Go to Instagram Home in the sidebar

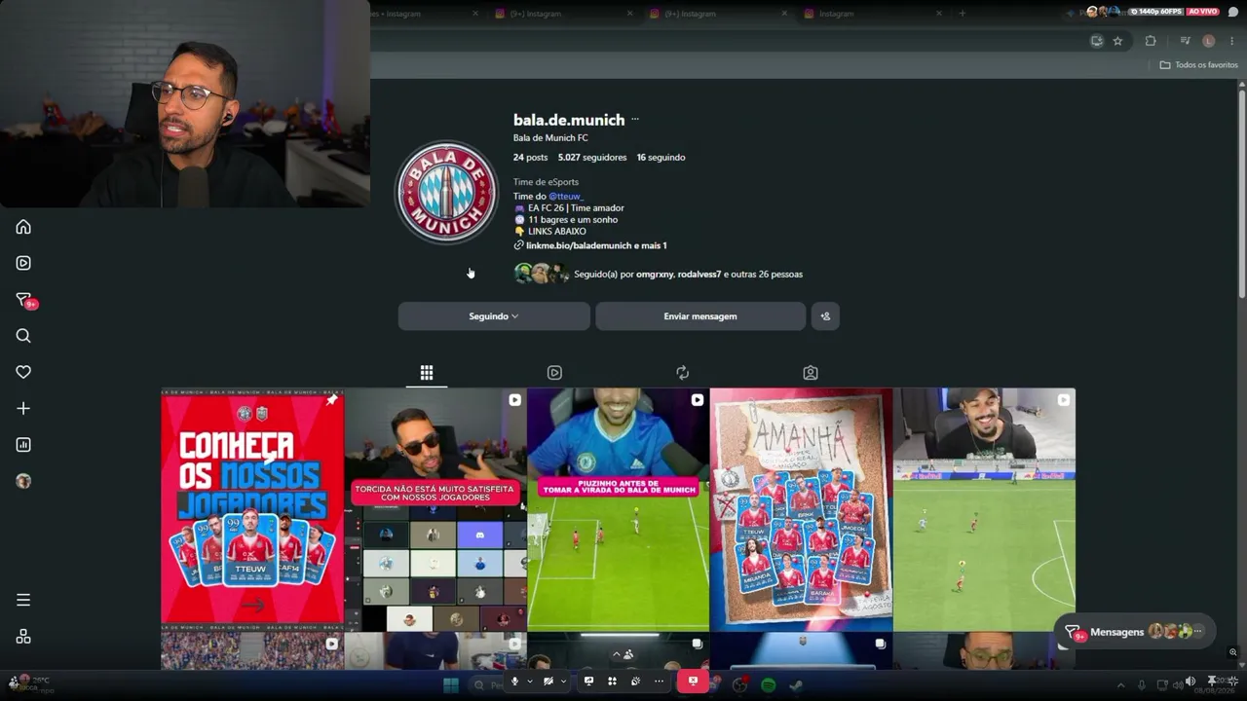tap(23, 227)
